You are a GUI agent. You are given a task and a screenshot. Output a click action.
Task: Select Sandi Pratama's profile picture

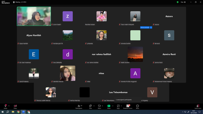point(34,73)
